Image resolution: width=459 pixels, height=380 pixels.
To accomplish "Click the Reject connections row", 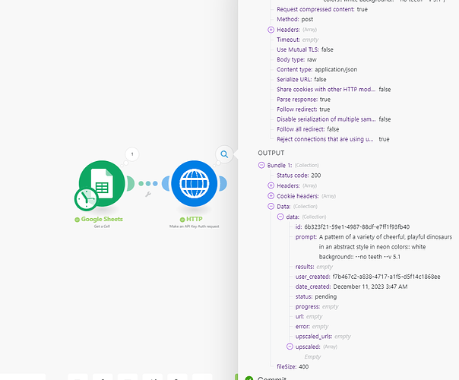I will 333,139.
